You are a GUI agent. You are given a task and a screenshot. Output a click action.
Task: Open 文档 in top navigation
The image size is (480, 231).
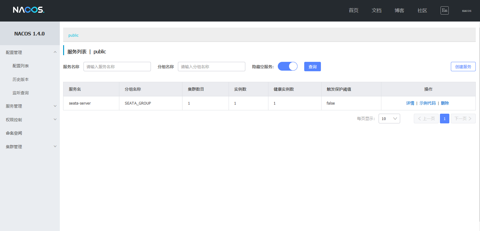[x=376, y=10]
